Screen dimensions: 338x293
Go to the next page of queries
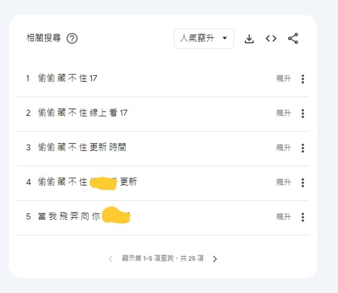click(215, 259)
